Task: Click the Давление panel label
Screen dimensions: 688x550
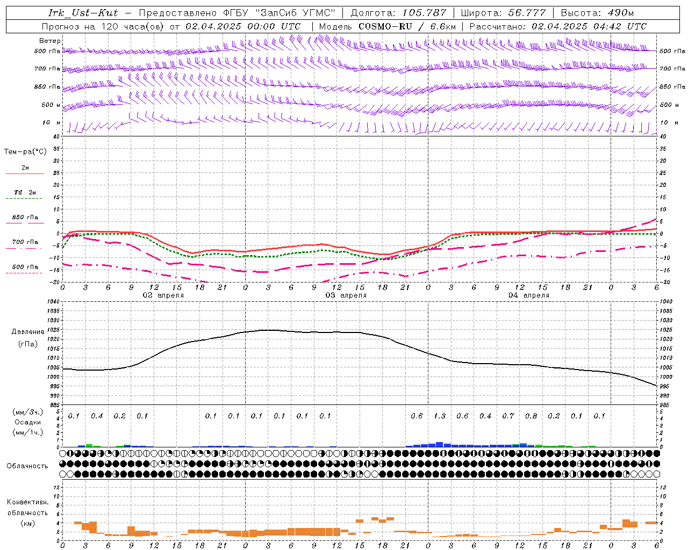Action: coord(28,332)
